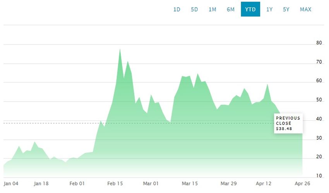The height and width of the screenshot is (193, 329).
Task: Click the Mar 15 date label
Action: point(190,184)
